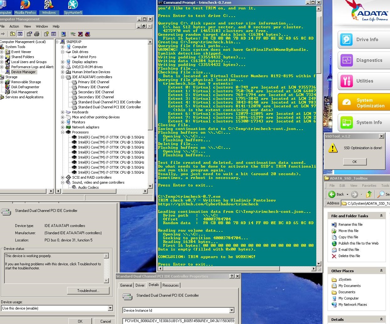
Task: Open the Action menu
Action: click(x=14, y=26)
